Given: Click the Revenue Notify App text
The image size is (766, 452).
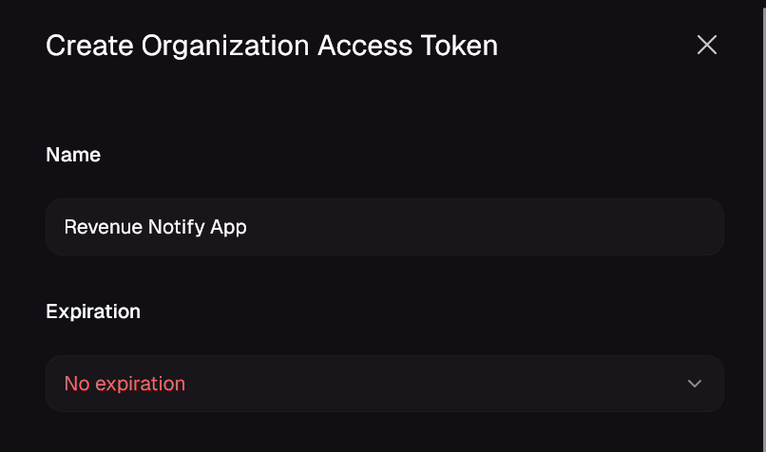Looking at the screenshot, I should click(155, 227).
